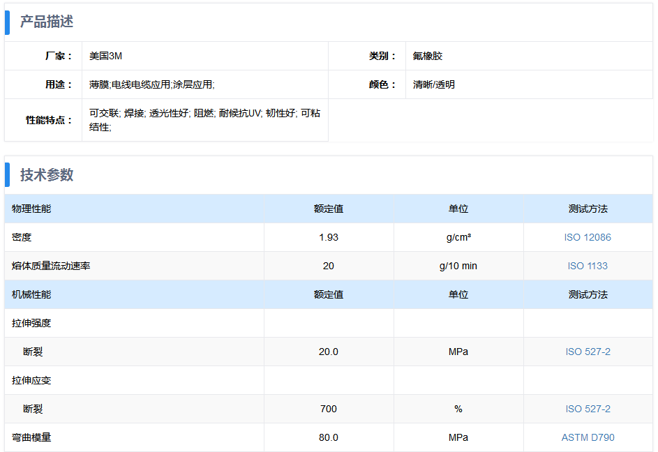The image size is (658, 452).
Task: Select the tensile strength value 20.0
Action: 329,352
